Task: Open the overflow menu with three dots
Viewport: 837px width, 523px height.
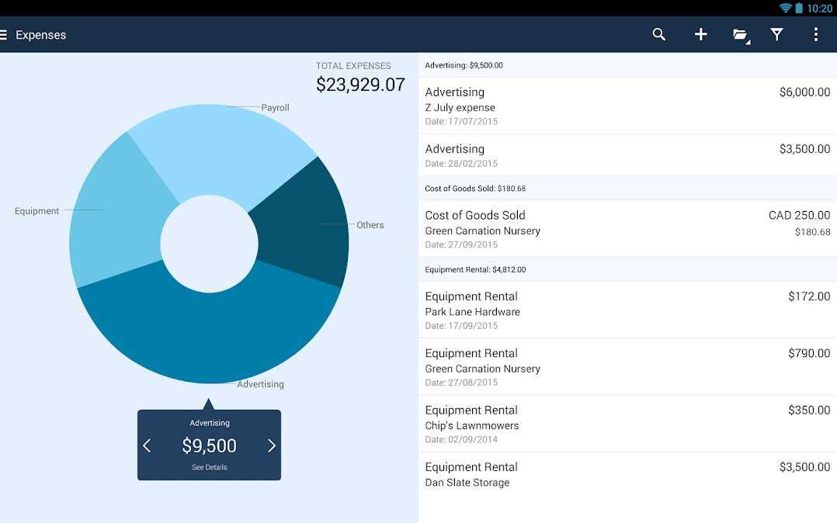Action: pyautogui.click(x=815, y=34)
